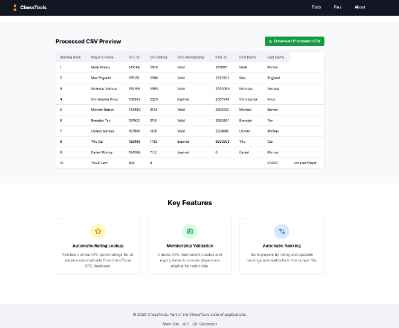Viewport: 399px width, 328px height.
Task: Open the Tools menu in navbar
Action: pyautogui.click(x=316, y=7)
